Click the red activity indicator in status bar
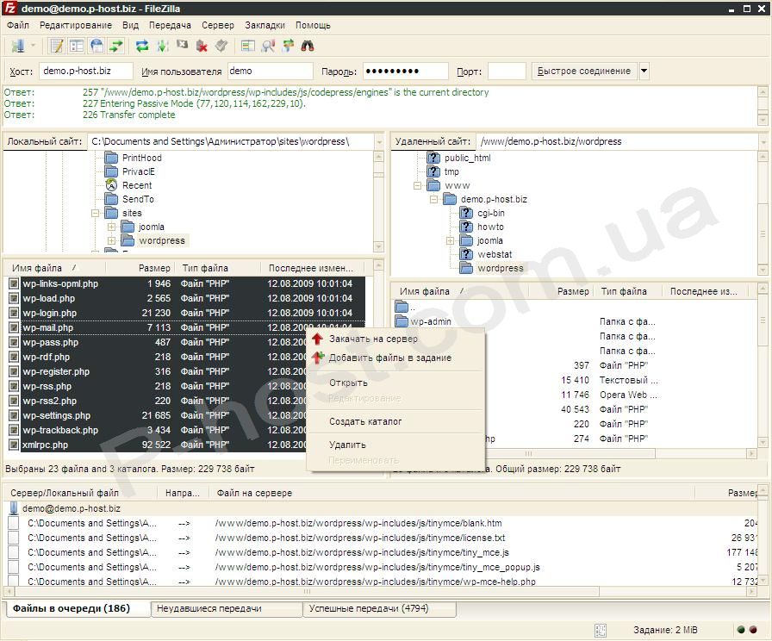772x641 pixels. pyautogui.click(x=753, y=630)
